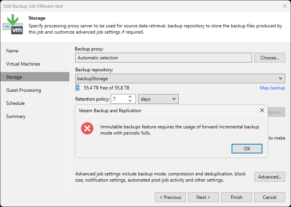Screen dimensions: 291x207
Task: Click the '55,4 TB free of 55,8 TB' text
Action: [x=107, y=88]
